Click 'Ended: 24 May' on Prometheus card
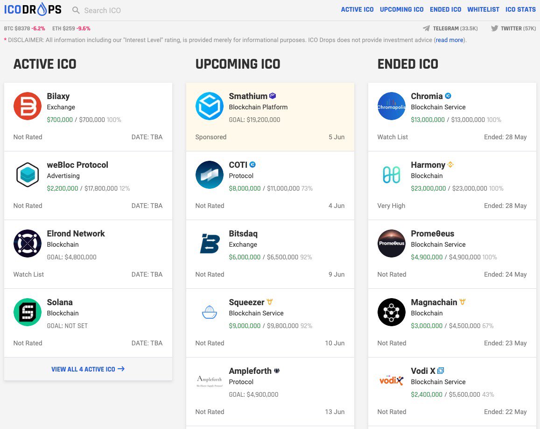The image size is (540, 429). coord(505,274)
